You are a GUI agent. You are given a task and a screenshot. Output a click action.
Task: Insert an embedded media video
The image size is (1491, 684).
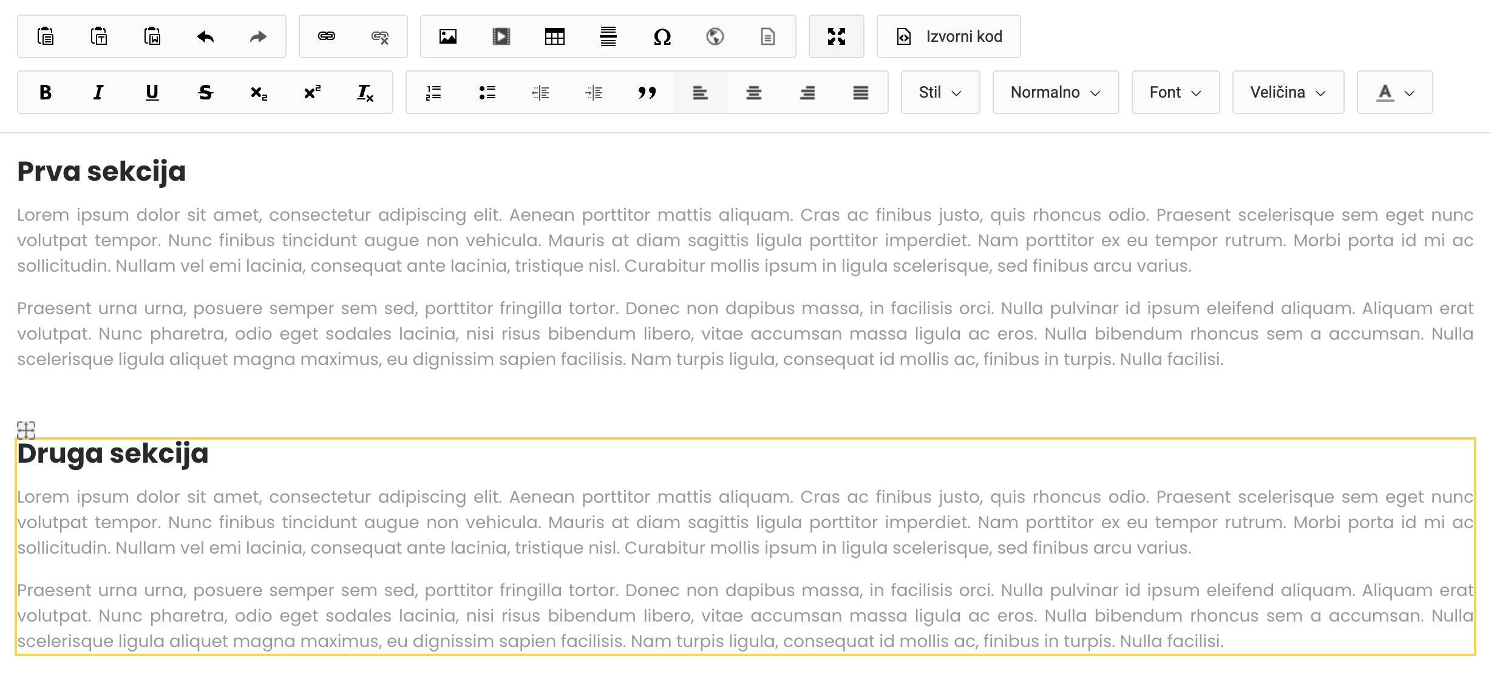coord(501,36)
